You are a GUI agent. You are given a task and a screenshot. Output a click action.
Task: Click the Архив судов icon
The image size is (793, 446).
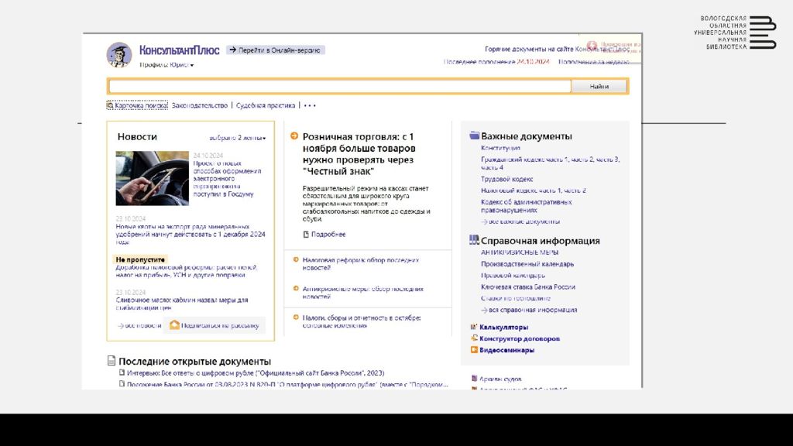coord(474,378)
